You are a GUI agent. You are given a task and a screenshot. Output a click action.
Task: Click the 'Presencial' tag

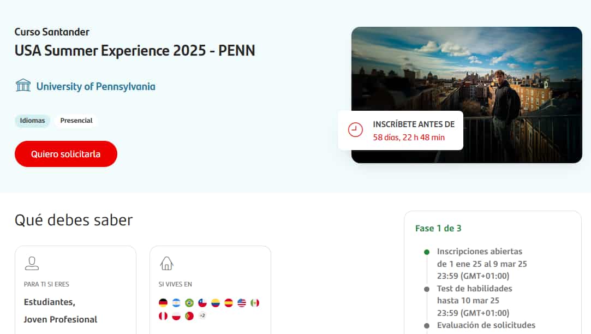(76, 121)
